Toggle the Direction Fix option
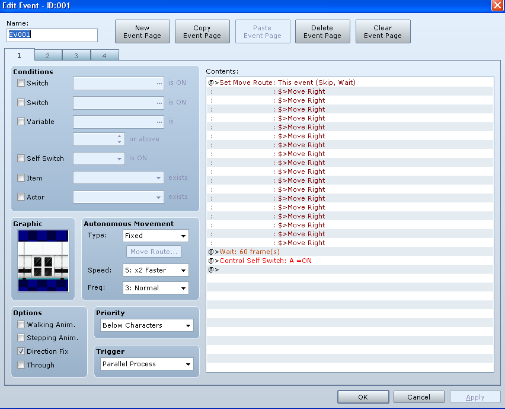 tap(21, 351)
